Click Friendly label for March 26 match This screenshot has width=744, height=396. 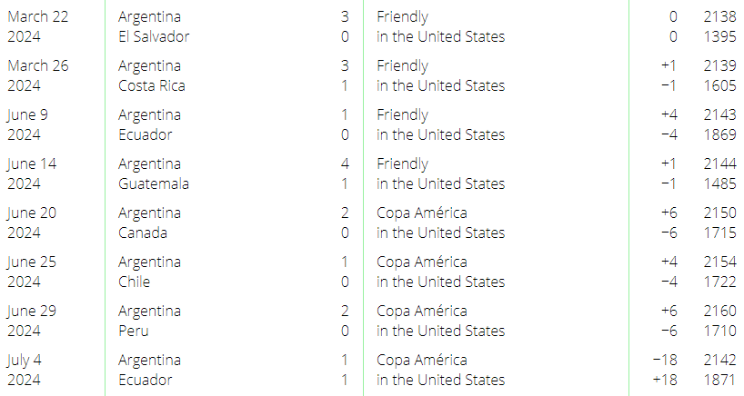click(402, 65)
